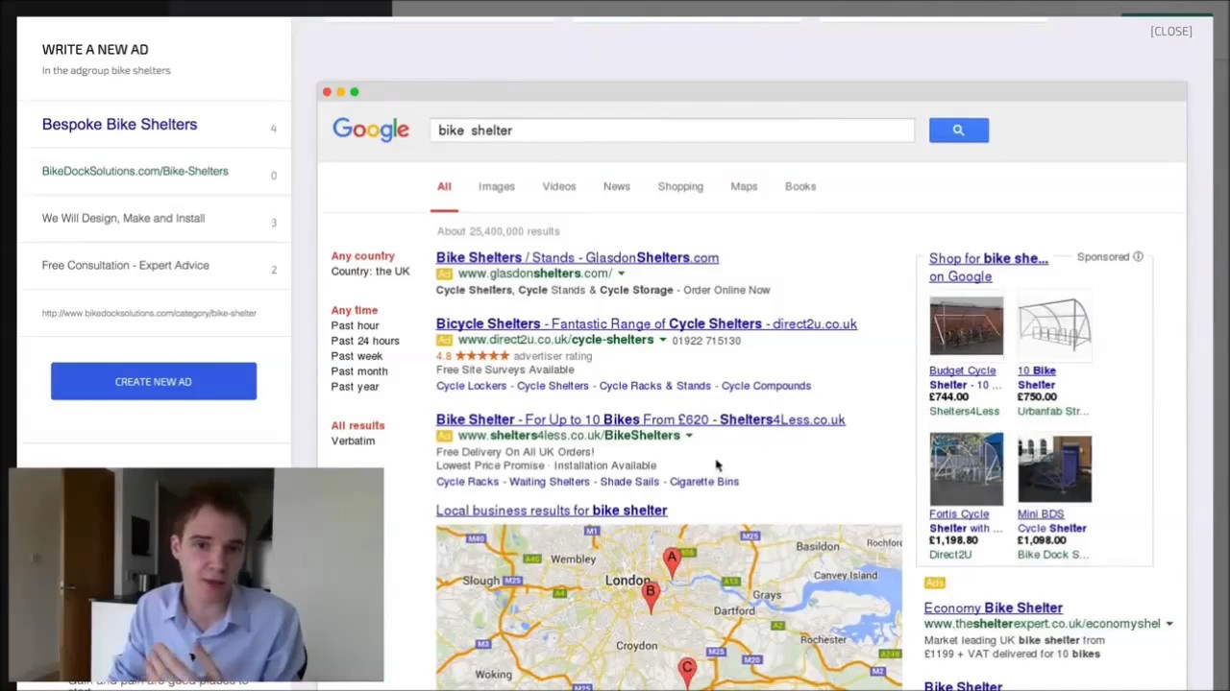Click the [CLOSE] link
The height and width of the screenshot is (691, 1230).
point(1170,32)
